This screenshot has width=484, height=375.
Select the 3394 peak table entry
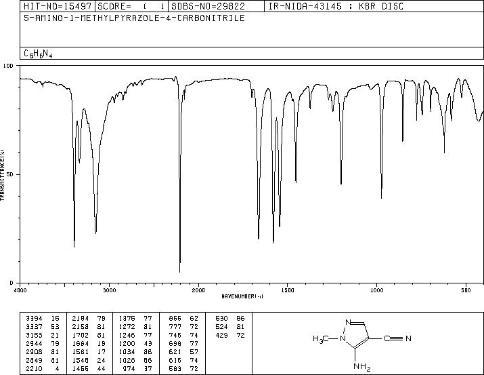point(43,319)
